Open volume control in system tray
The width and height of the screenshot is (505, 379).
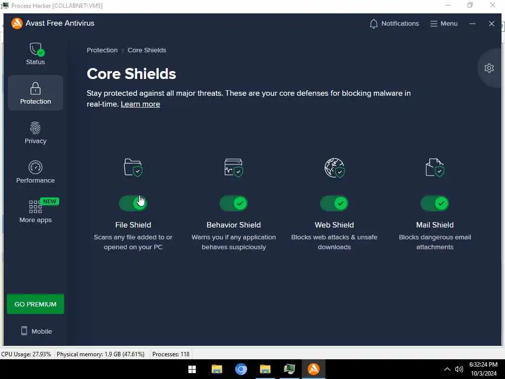(459, 369)
